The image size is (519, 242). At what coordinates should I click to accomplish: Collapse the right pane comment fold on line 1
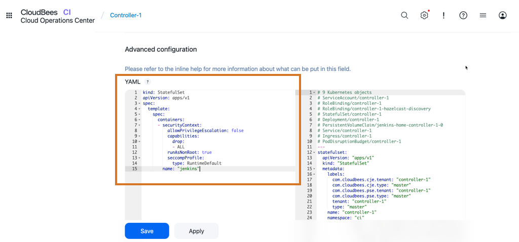click(314, 93)
